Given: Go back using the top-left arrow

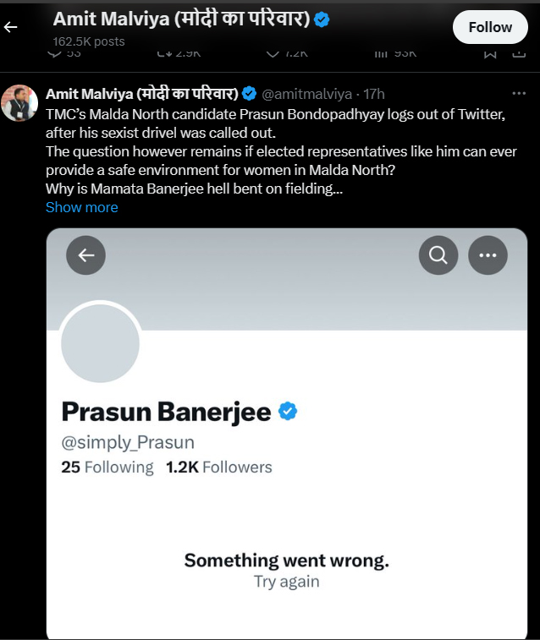Looking at the screenshot, I should point(11,27).
